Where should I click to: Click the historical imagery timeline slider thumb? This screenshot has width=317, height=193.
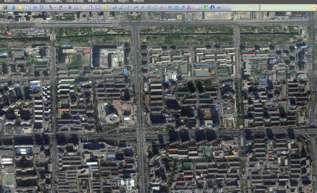[100, 24]
